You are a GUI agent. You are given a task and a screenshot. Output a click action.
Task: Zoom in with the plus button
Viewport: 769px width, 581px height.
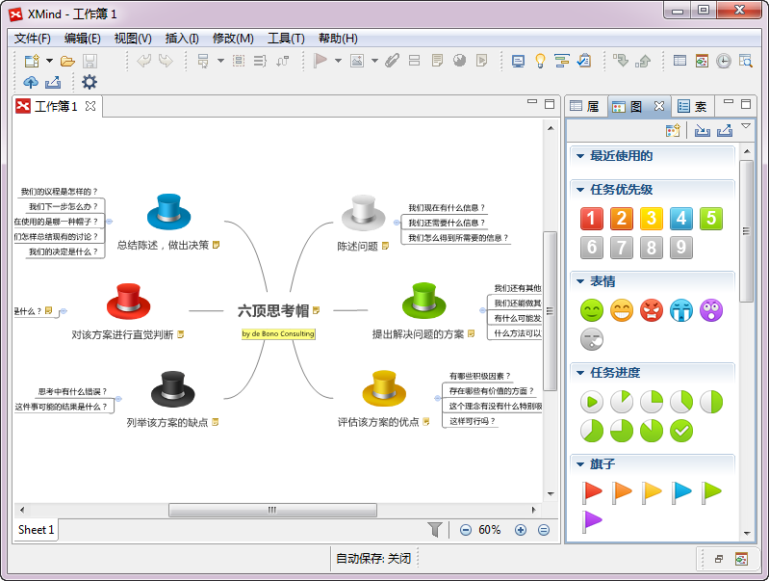pyautogui.click(x=521, y=530)
